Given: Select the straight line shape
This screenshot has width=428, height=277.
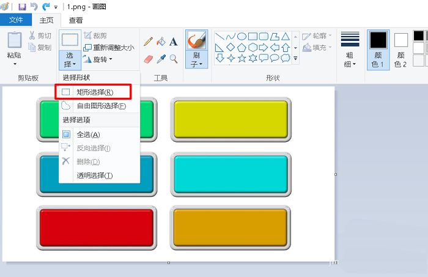Looking at the screenshot, I should 220,36.
